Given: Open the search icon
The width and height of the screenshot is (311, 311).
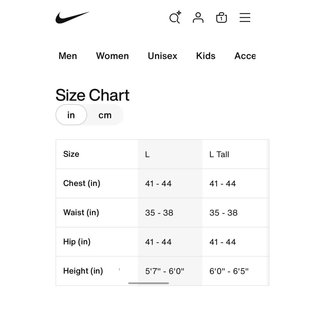Looking at the screenshot, I should 175,17.
